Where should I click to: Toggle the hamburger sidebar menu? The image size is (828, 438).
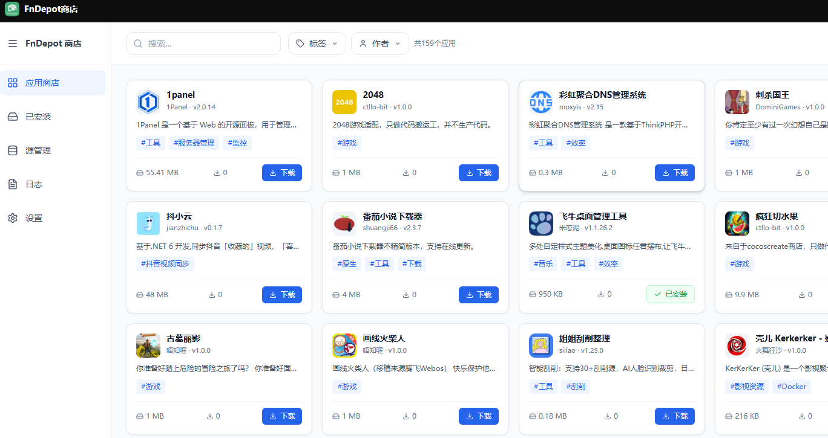(x=13, y=43)
